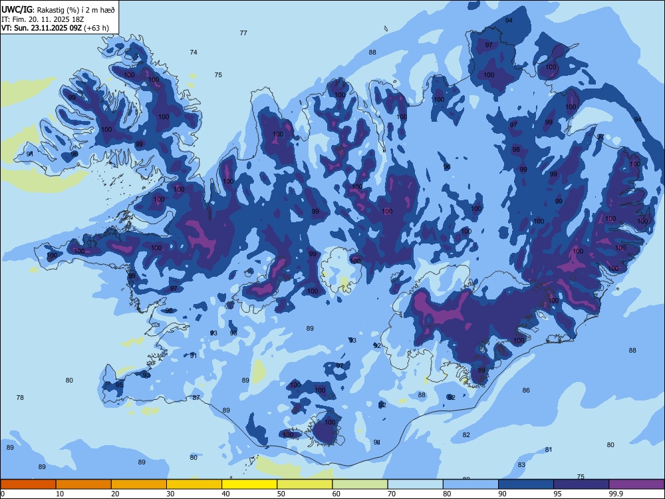Click the humidity value '78' on the map
665x499 pixels.
pyautogui.click(x=20, y=398)
